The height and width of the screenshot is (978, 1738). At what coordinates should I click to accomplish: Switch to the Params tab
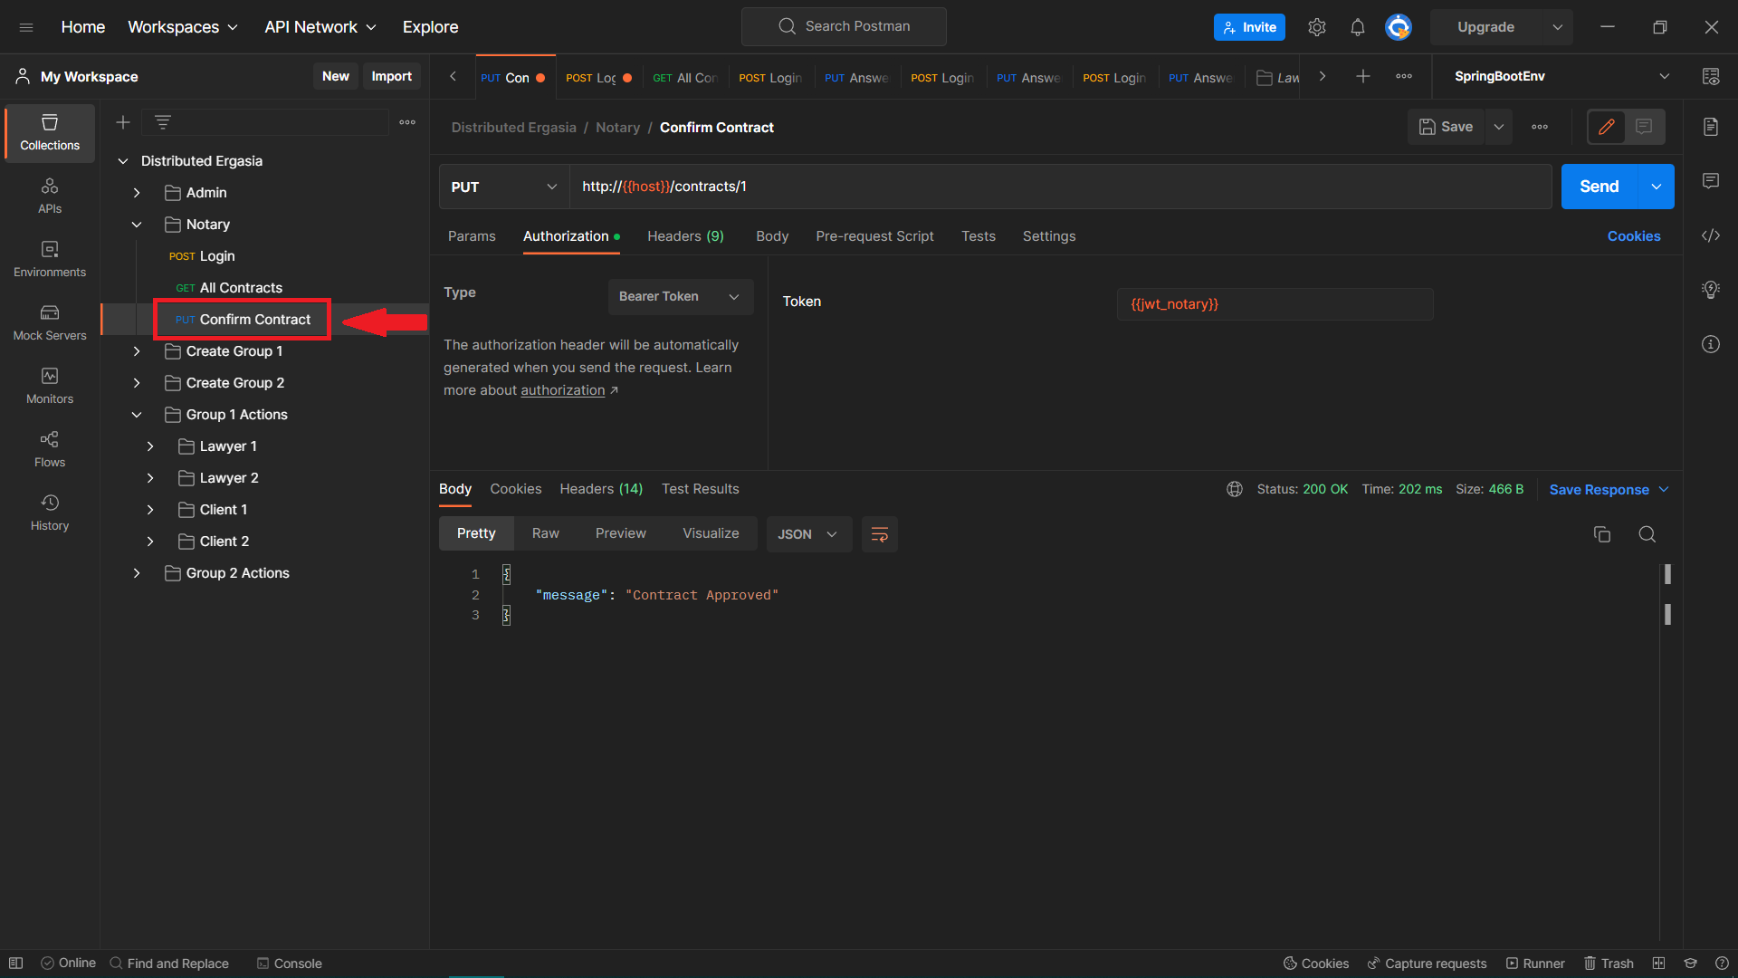472,236
